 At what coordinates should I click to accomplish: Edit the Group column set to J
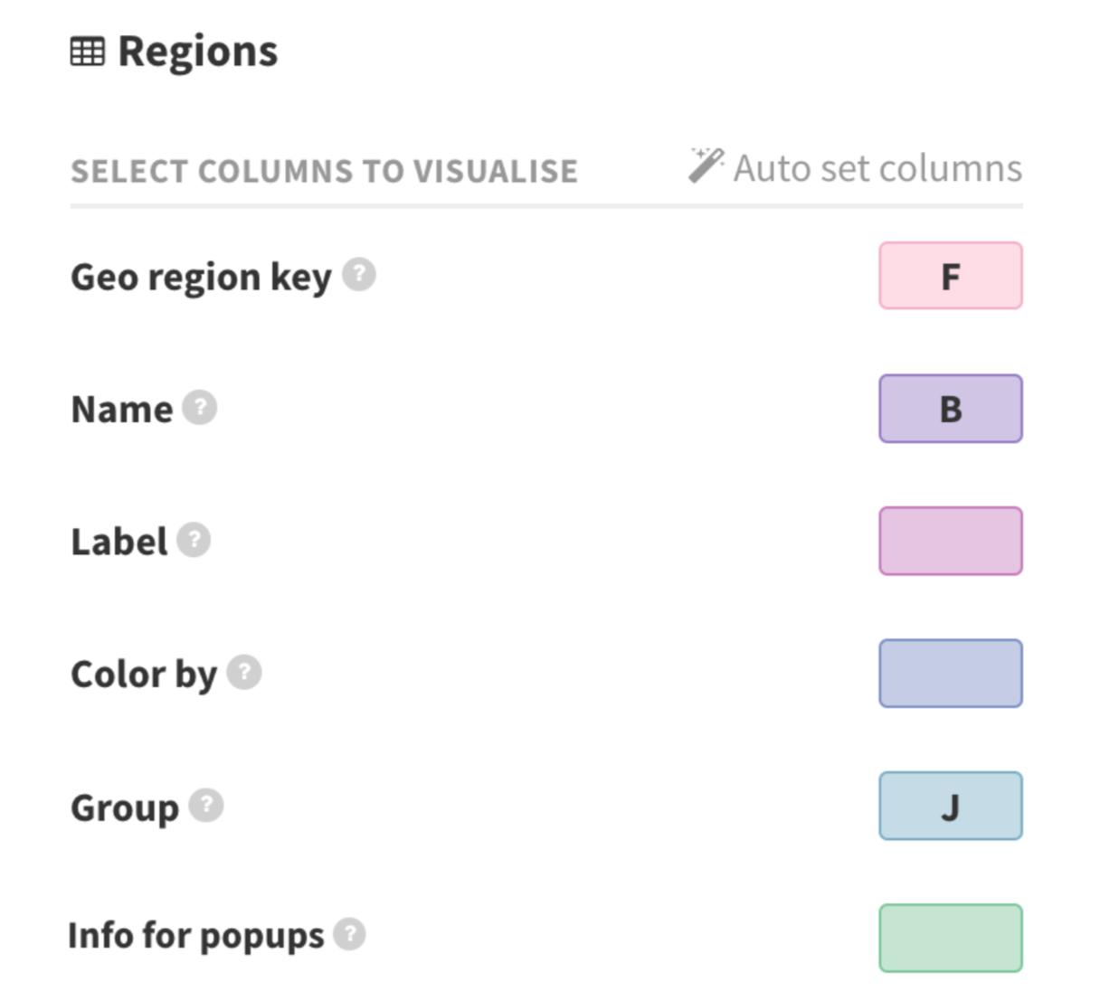click(x=949, y=806)
